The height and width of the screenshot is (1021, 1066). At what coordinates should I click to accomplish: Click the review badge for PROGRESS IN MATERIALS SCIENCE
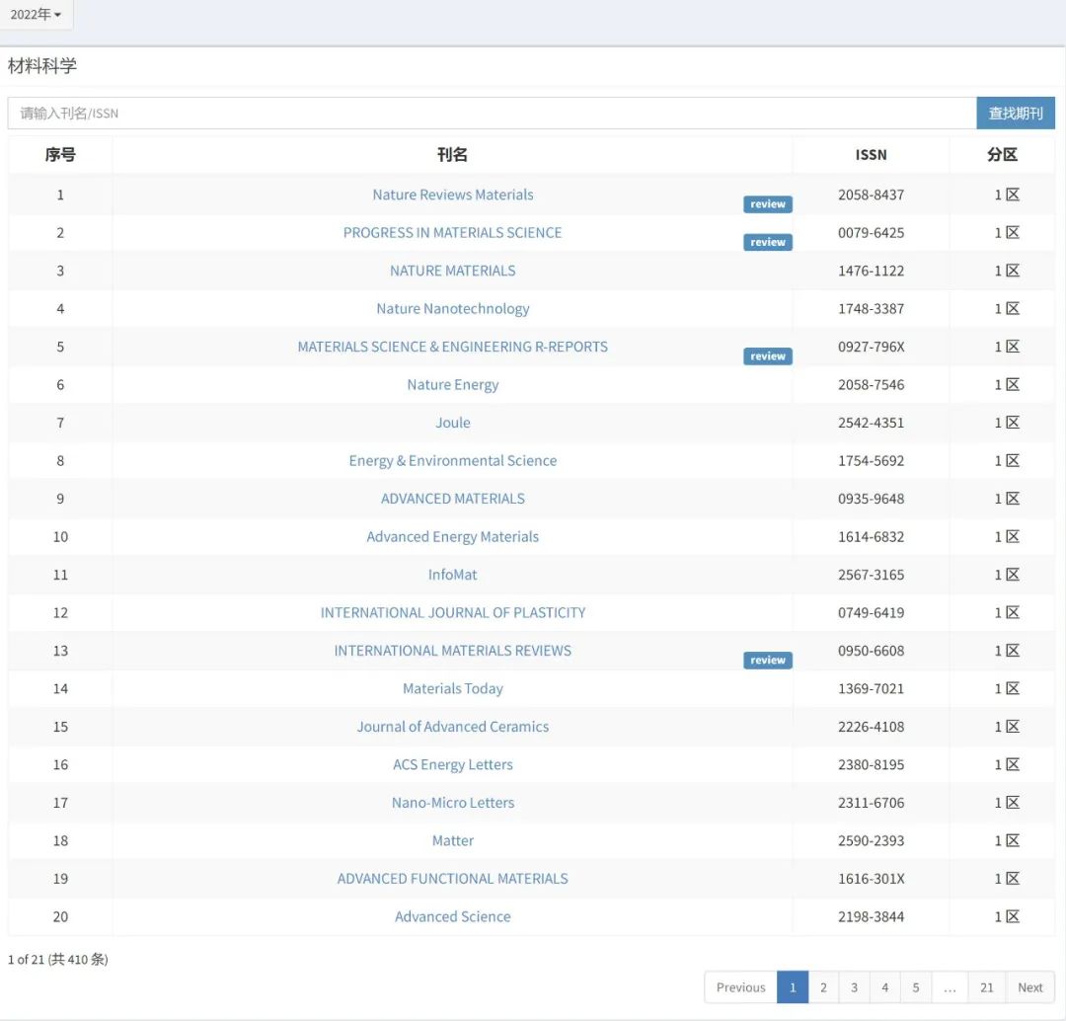767,242
